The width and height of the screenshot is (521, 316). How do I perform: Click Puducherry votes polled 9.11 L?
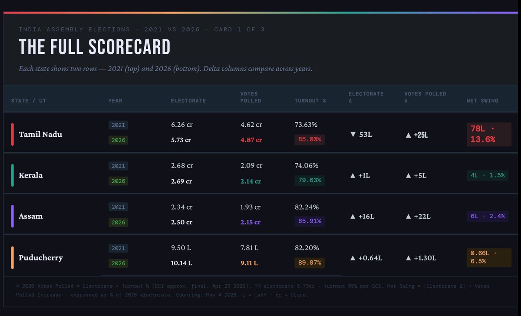249,263
